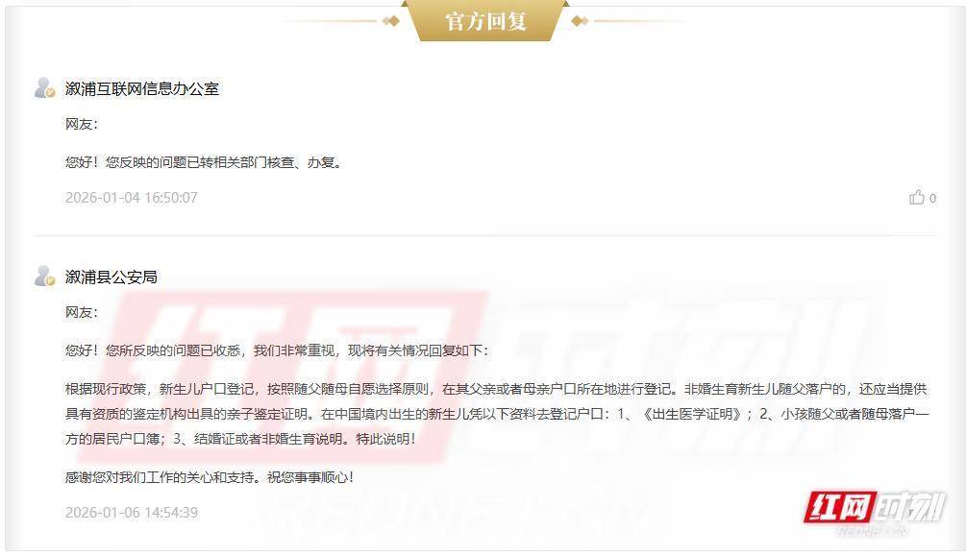This screenshot has width=966, height=555.
Task: Click the divider line between replies
Action: [x=485, y=235]
